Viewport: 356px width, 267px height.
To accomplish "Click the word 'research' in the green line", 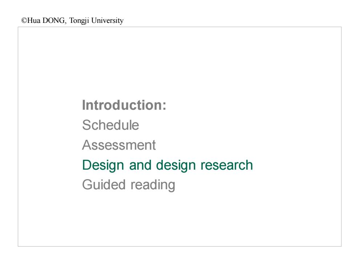I will click(x=227, y=165).
